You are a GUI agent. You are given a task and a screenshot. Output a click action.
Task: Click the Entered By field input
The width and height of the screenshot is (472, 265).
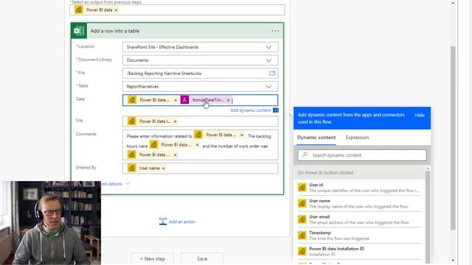point(200,169)
